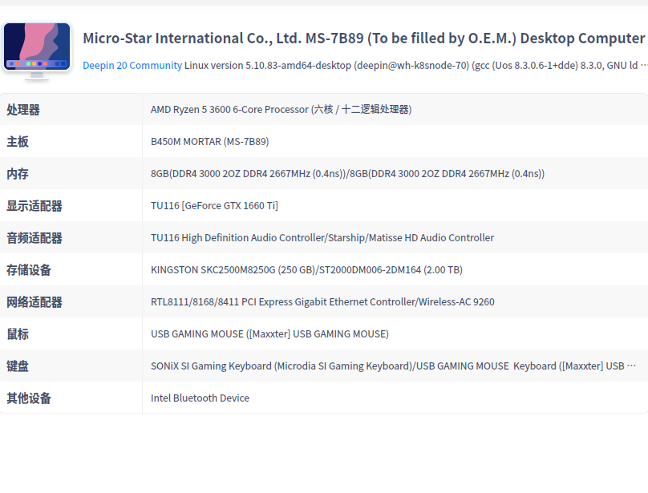Select the 处理器 row label

point(23,110)
